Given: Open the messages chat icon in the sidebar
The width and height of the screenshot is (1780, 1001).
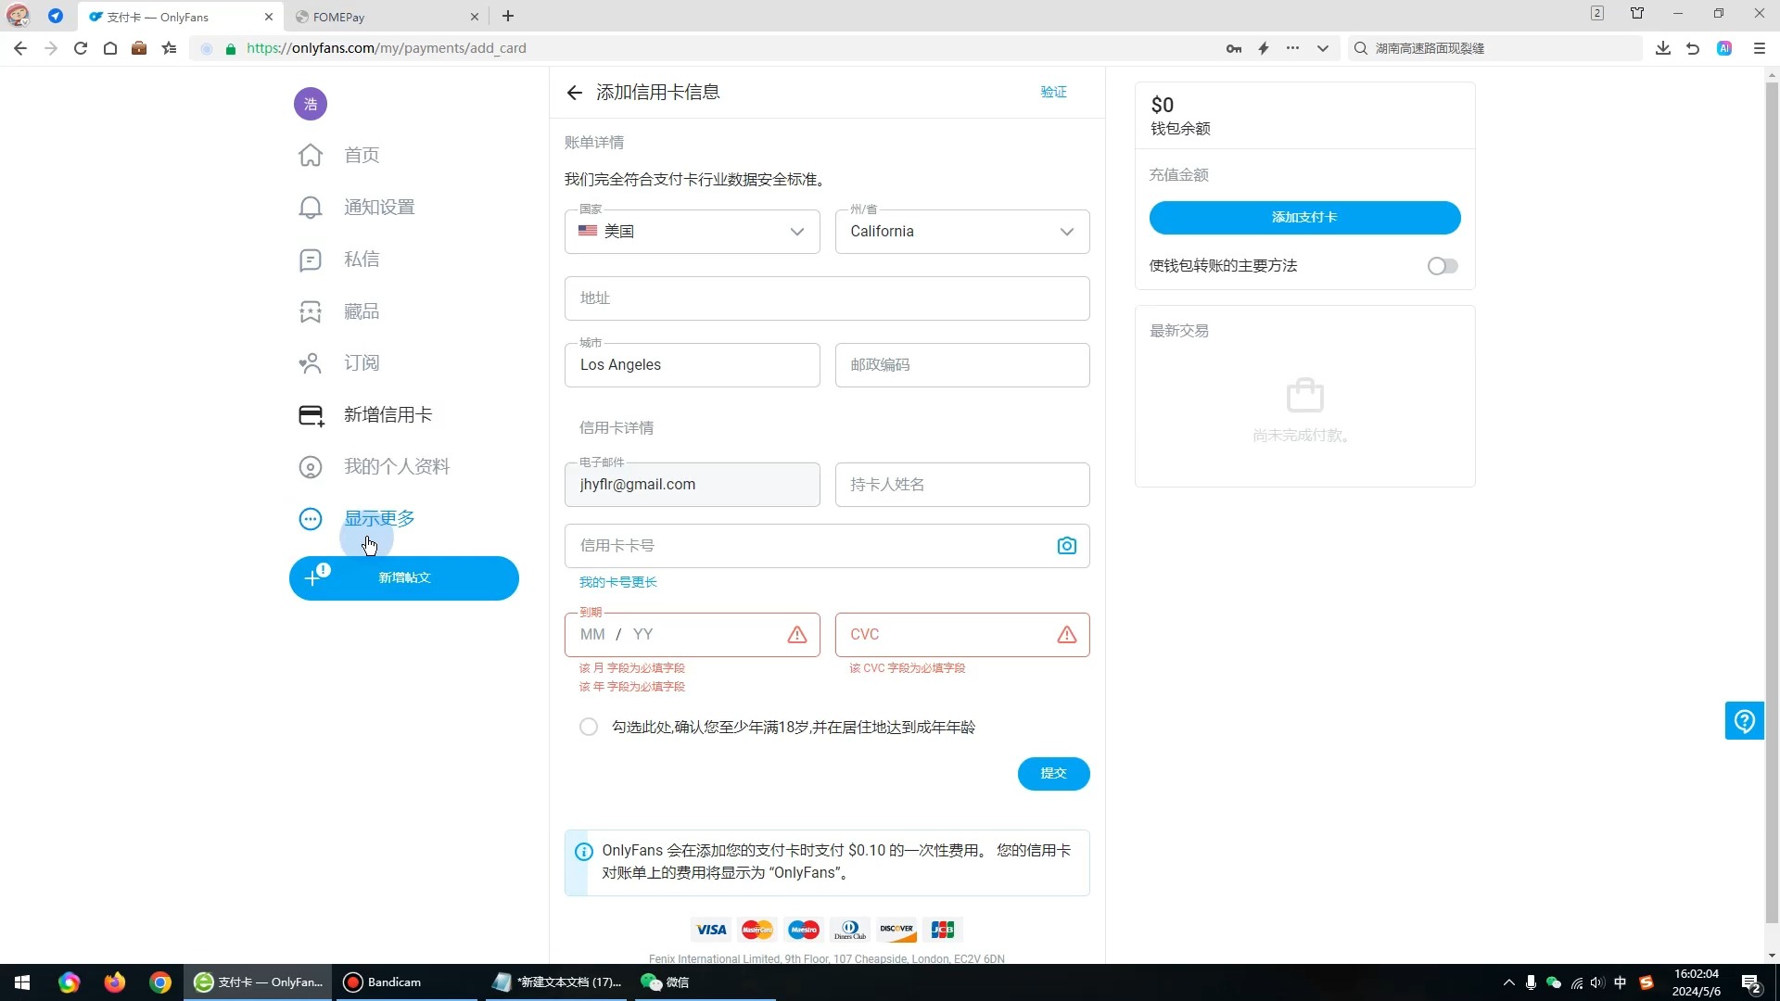Looking at the screenshot, I should tap(311, 260).
